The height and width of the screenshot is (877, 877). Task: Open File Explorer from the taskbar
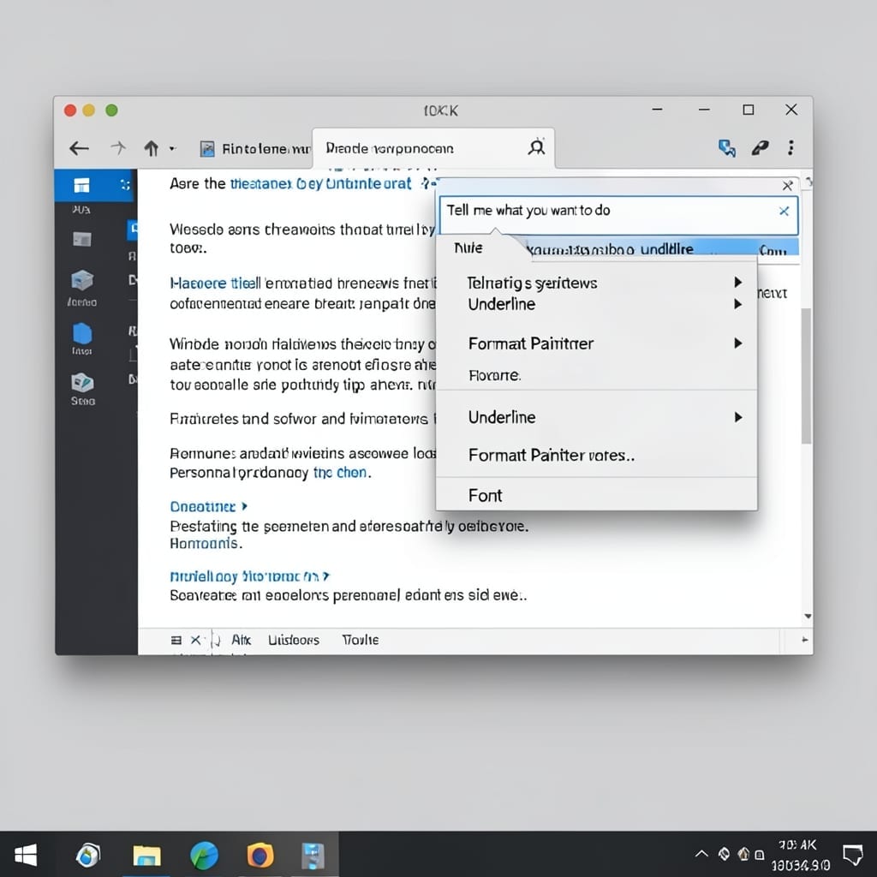(x=146, y=856)
